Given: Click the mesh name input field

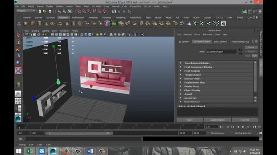Looking at the screenshot, I should [x=221, y=52].
